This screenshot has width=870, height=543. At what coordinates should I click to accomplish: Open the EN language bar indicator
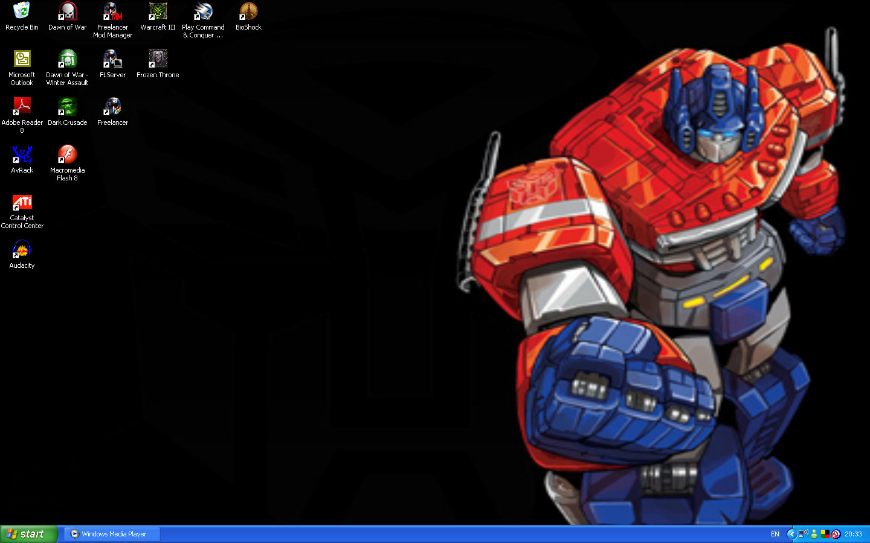[x=775, y=534]
